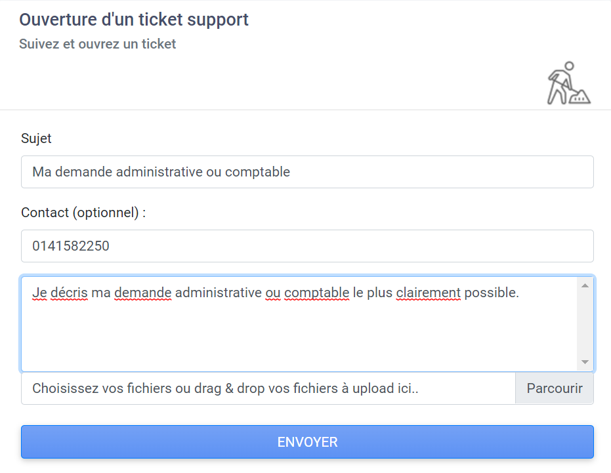This screenshot has width=611, height=473.
Task: Focus the Sujet input field
Action: [307, 172]
